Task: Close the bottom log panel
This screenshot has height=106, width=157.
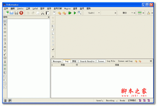Action: tap(151, 61)
